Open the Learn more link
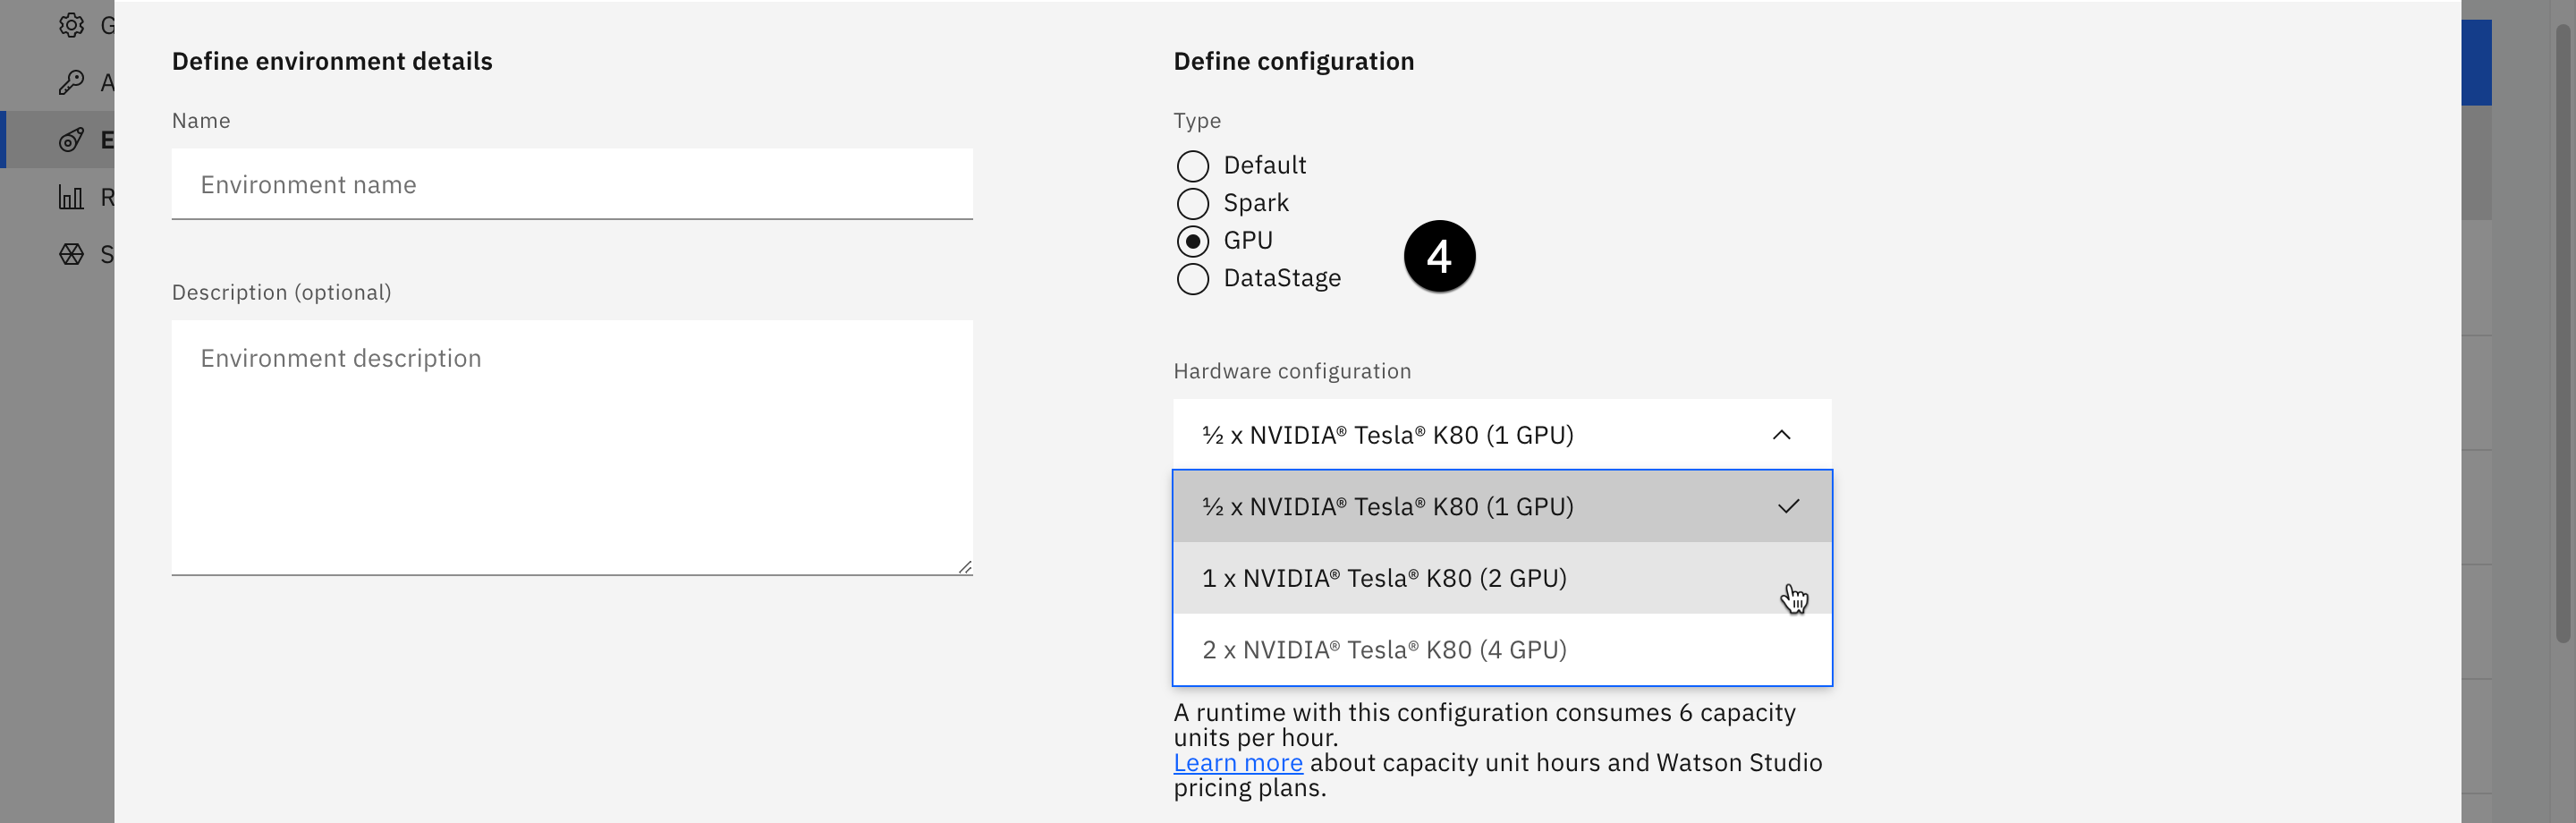This screenshot has width=2576, height=823. 1237,763
